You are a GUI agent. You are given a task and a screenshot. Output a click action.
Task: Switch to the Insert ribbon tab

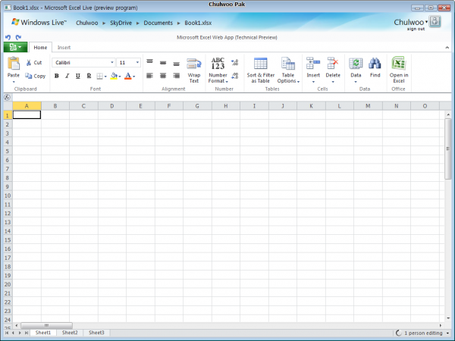coord(64,47)
